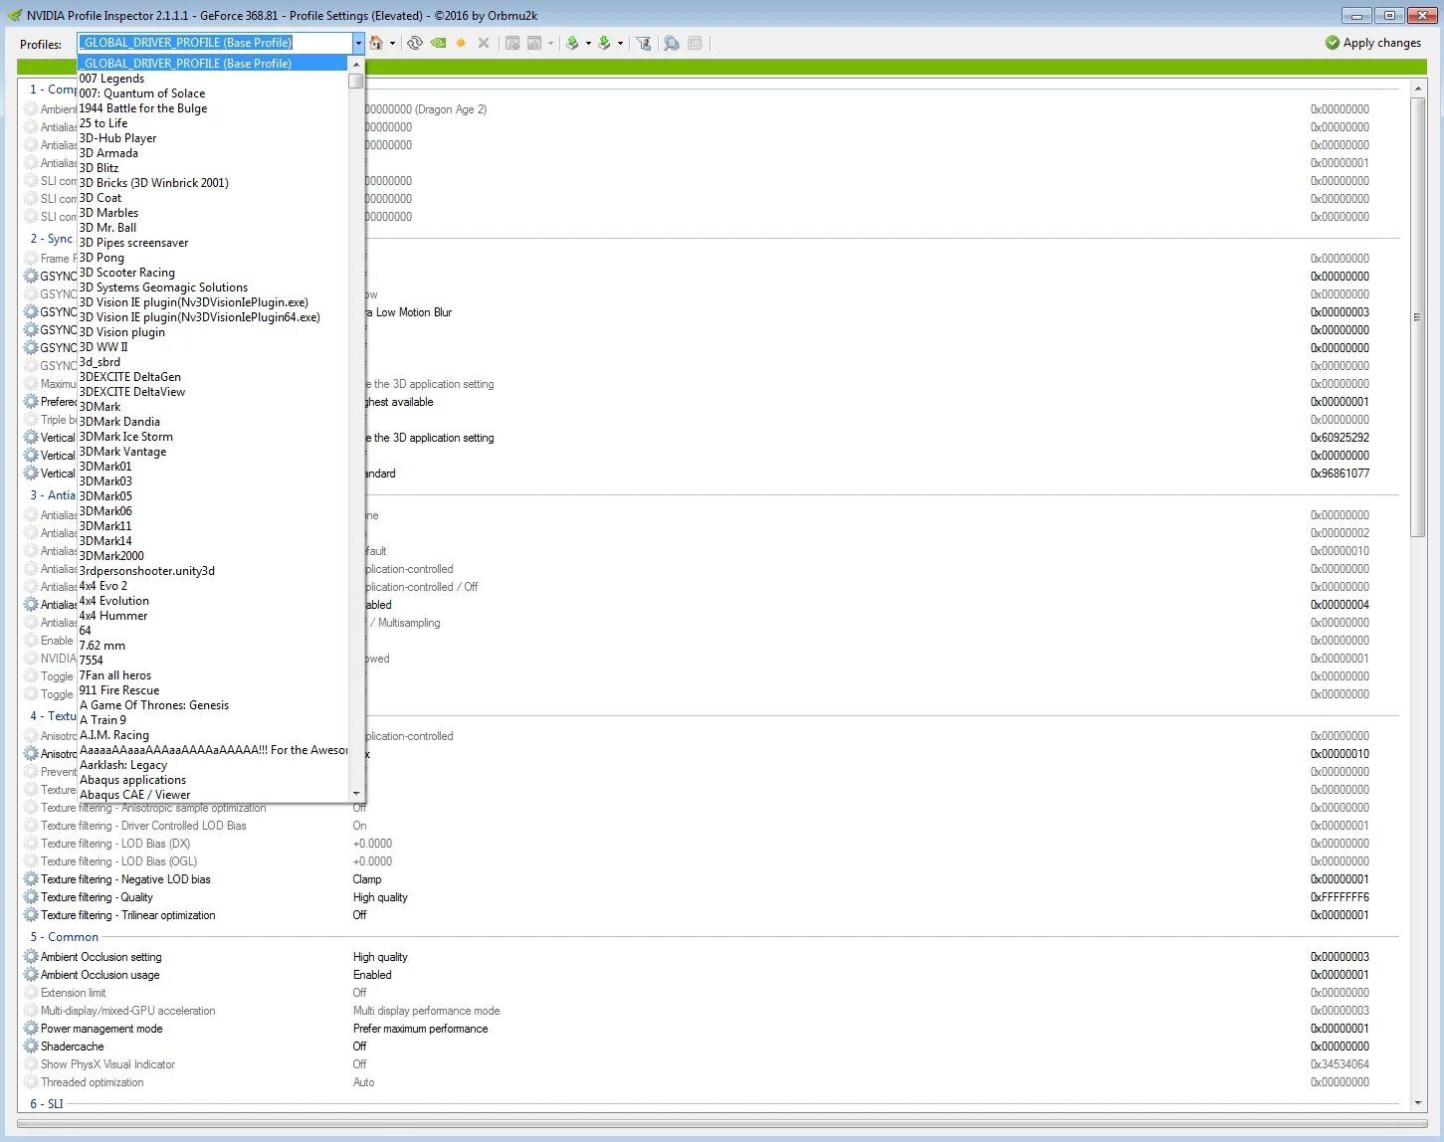
Task: Open the import profiles dropdown arrow
Action: pos(620,43)
